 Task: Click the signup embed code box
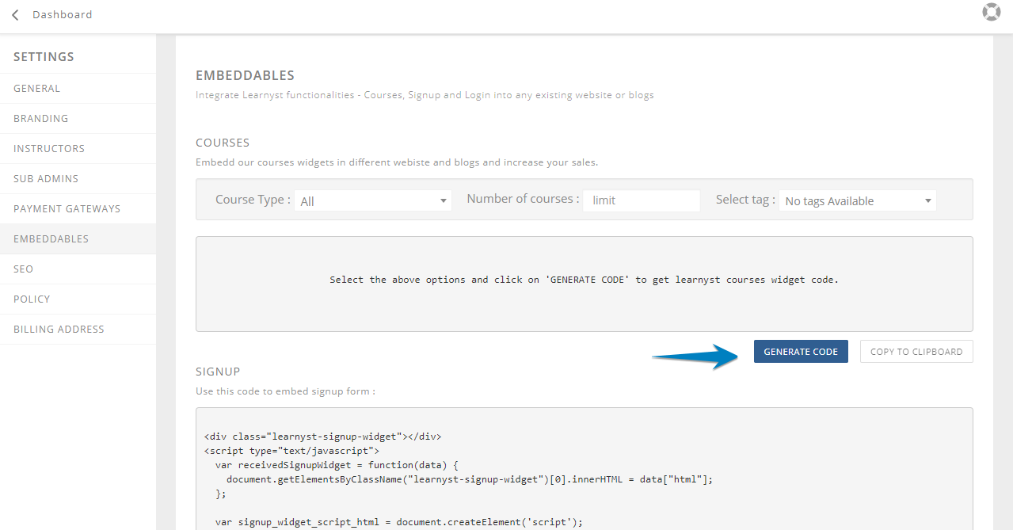click(584, 469)
